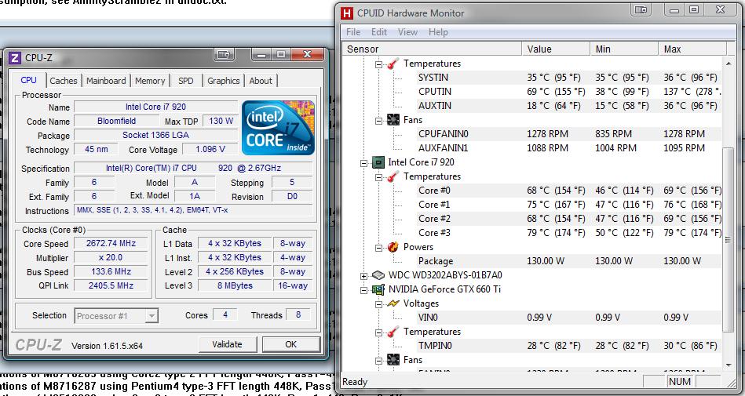Click the fan icon under Intel Core i7 920 section's motherboard Fans
This screenshot has height=396, width=745.
pyautogui.click(x=393, y=120)
